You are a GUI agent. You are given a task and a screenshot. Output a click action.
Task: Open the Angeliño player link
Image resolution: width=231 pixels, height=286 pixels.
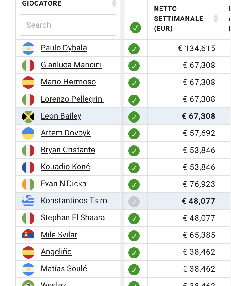(56, 252)
